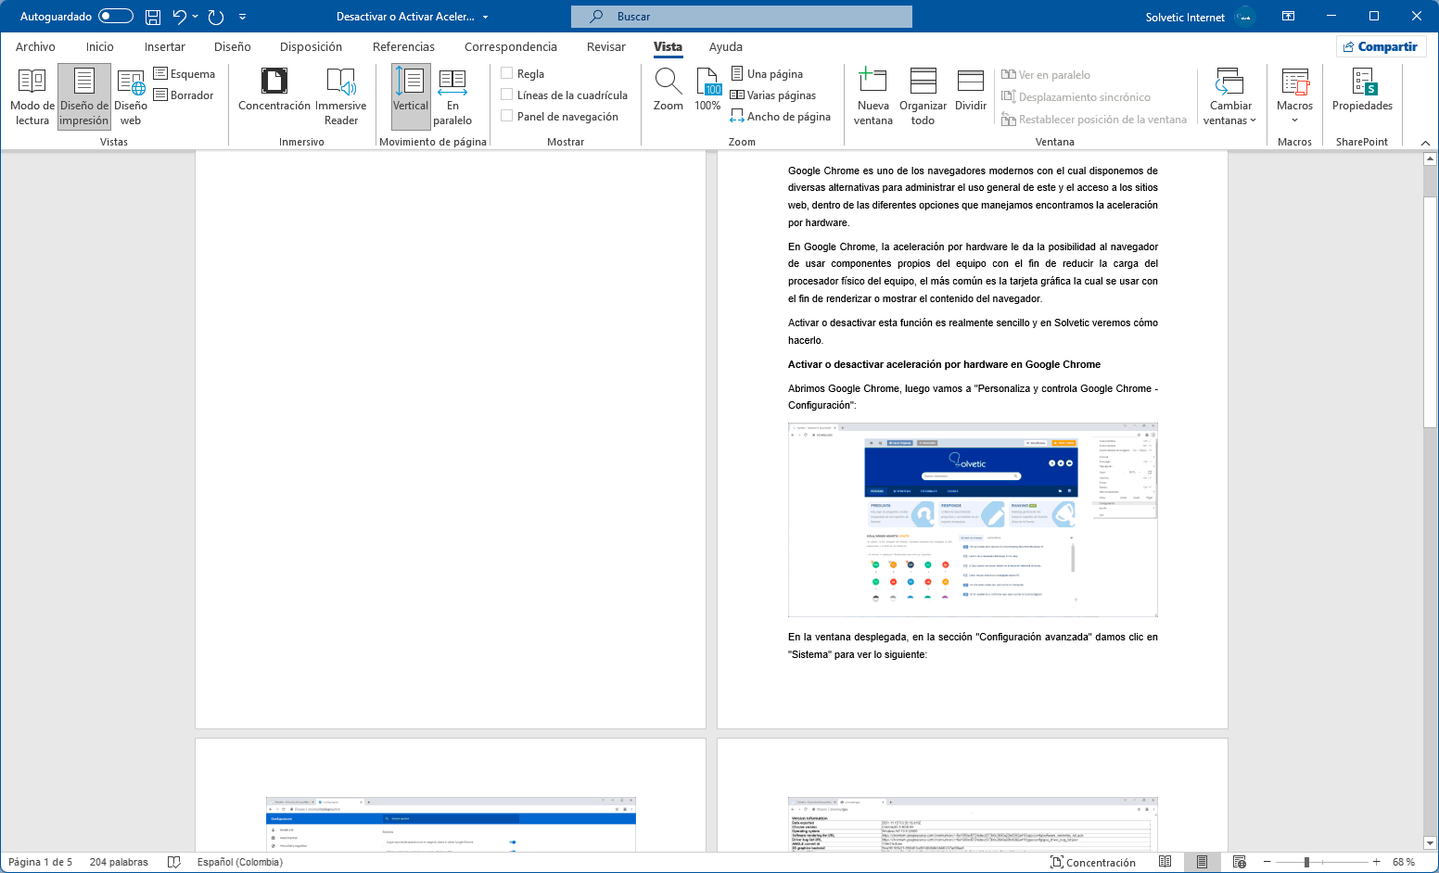Launch Immersive Reader

pos(341,96)
